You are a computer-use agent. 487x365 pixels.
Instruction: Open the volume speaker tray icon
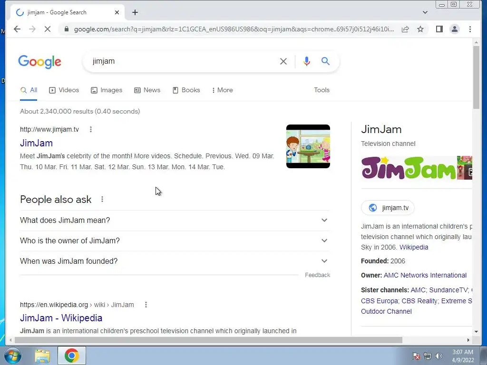(x=439, y=356)
